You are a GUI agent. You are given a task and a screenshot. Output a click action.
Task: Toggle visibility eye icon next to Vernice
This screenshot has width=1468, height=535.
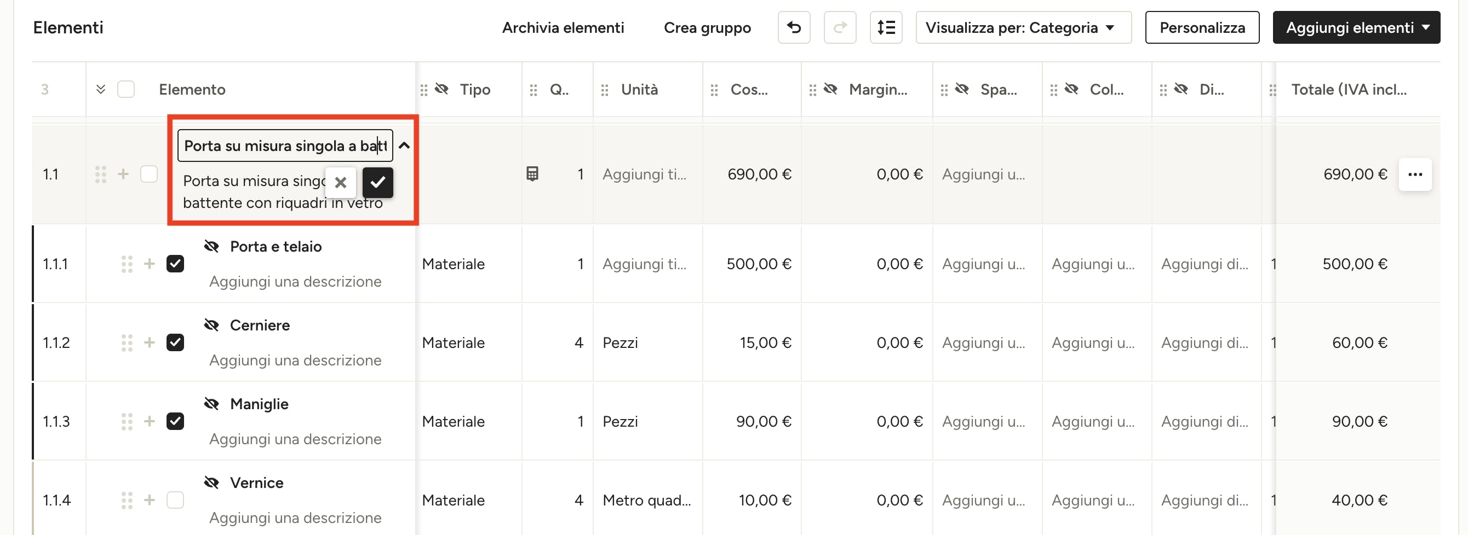tap(211, 482)
